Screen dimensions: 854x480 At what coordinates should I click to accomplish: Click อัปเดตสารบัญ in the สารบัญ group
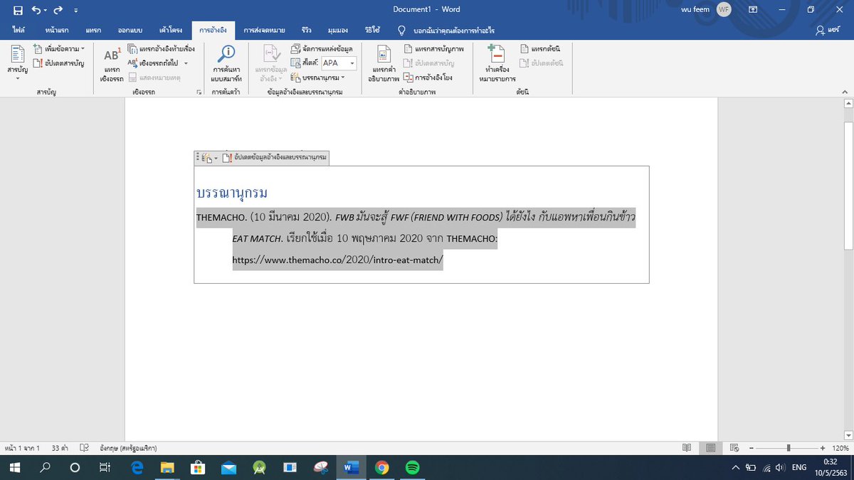point(59,63)
